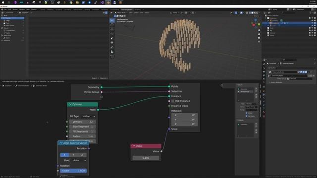Expand the Output Attributes section
The height and width of the screenshot is (178, 317).
tap(276, 83)
